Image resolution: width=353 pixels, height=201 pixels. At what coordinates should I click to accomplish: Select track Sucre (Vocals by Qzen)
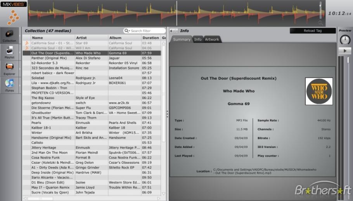click(92, 192)
